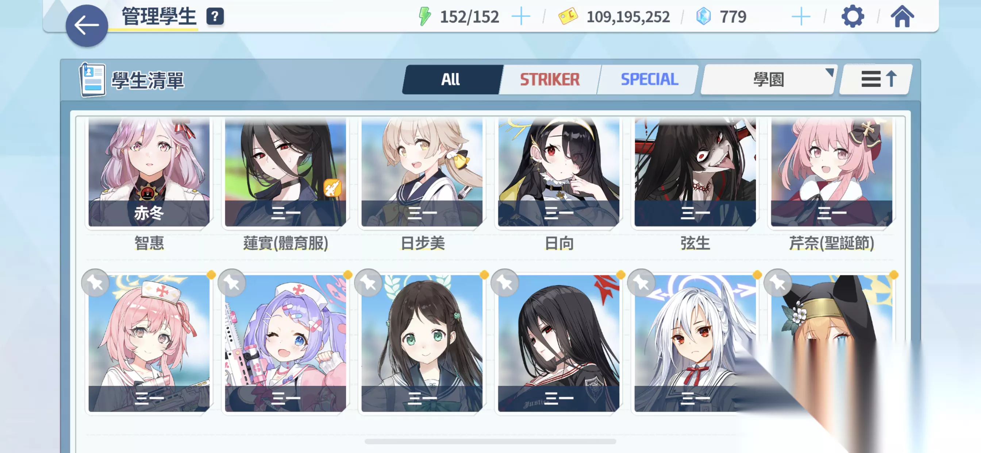The image size is (981, 453).
Task: Go to the home screen icon
Action: point(902,16)
